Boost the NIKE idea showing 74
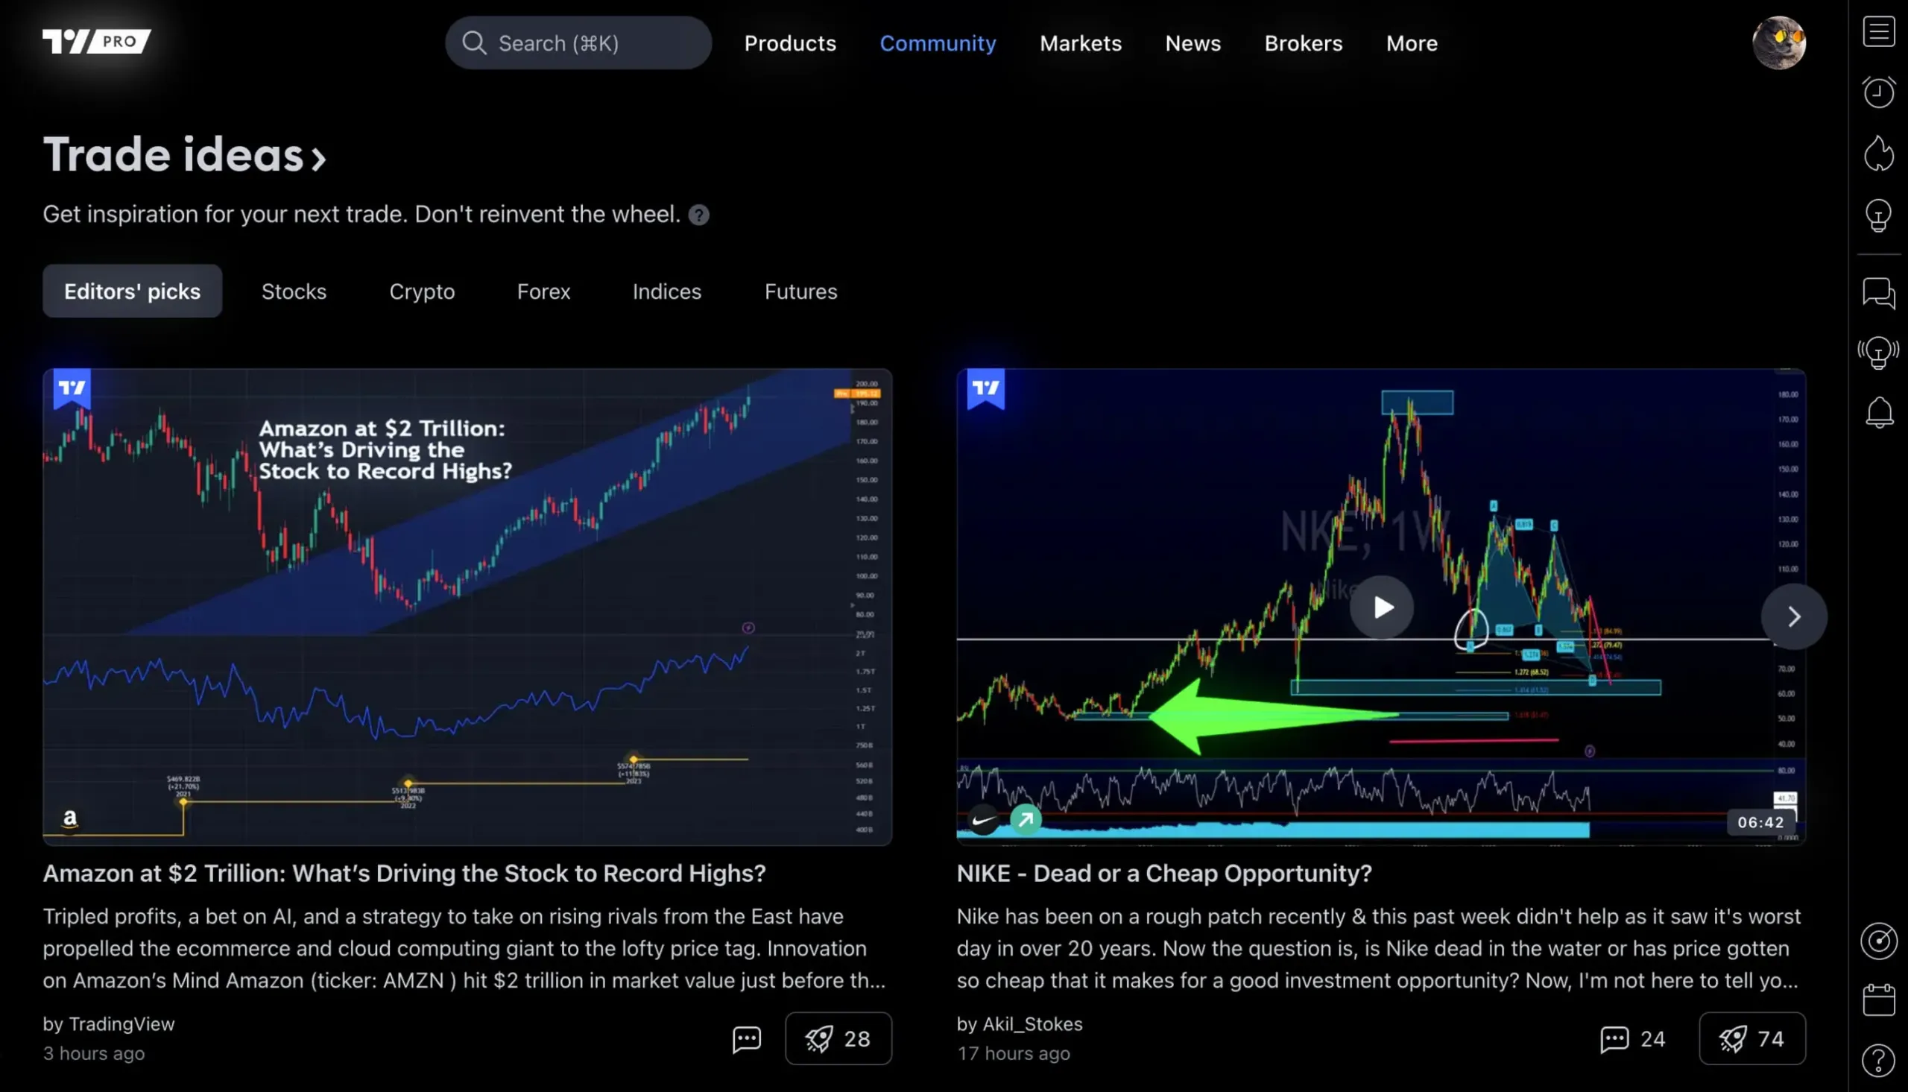This screenshot has width=1908, height=1092. pos(1751,1039)
